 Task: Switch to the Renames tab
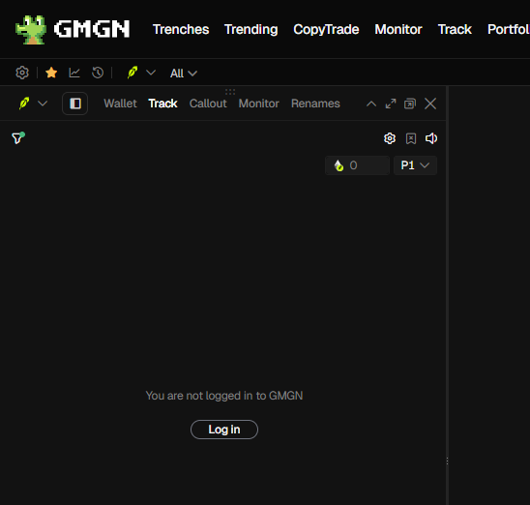tap(315, 104)
